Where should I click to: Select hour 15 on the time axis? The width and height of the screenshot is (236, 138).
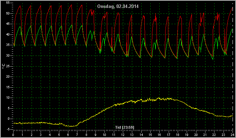point(150,135)
